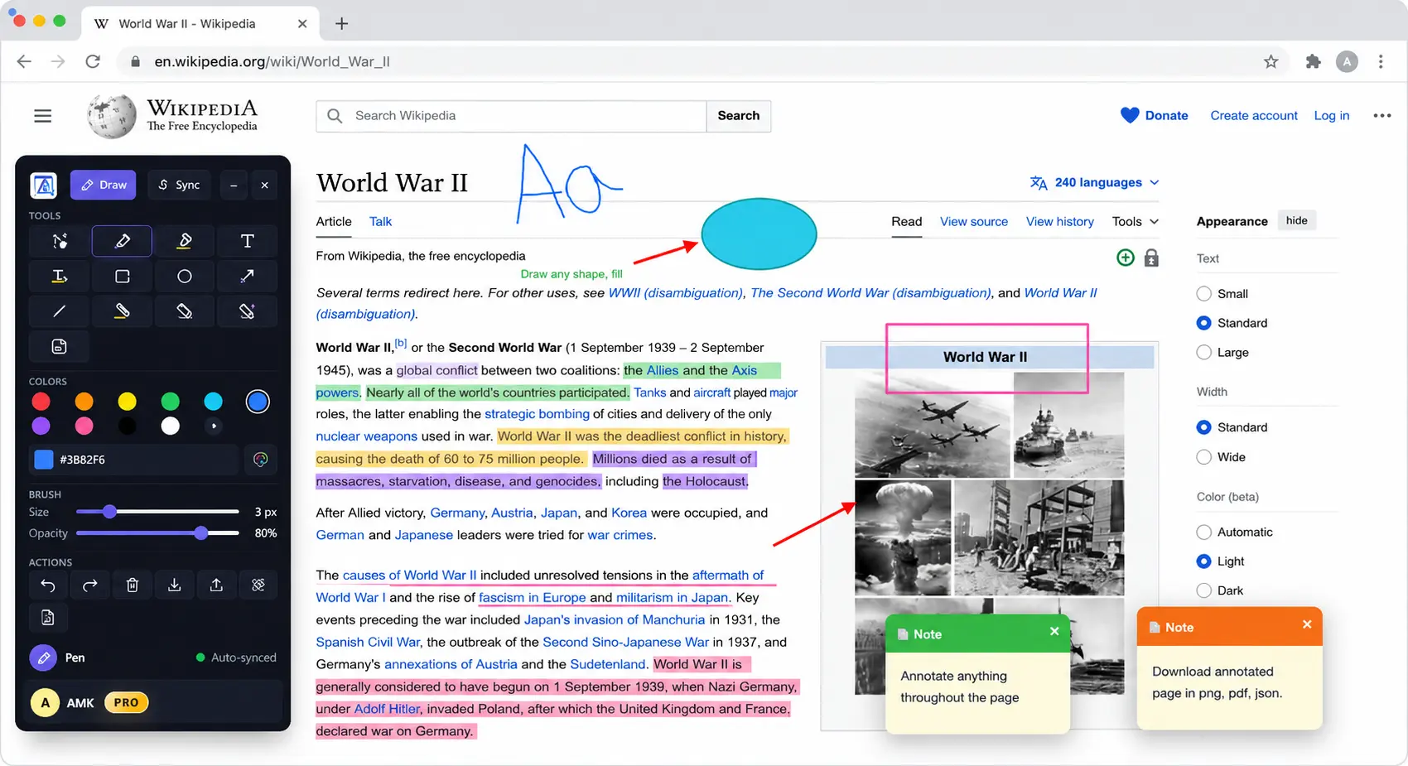The height and width of the screenshot is (766, 1408).
Task: Select Small text size
Action: pos(1204,294)
